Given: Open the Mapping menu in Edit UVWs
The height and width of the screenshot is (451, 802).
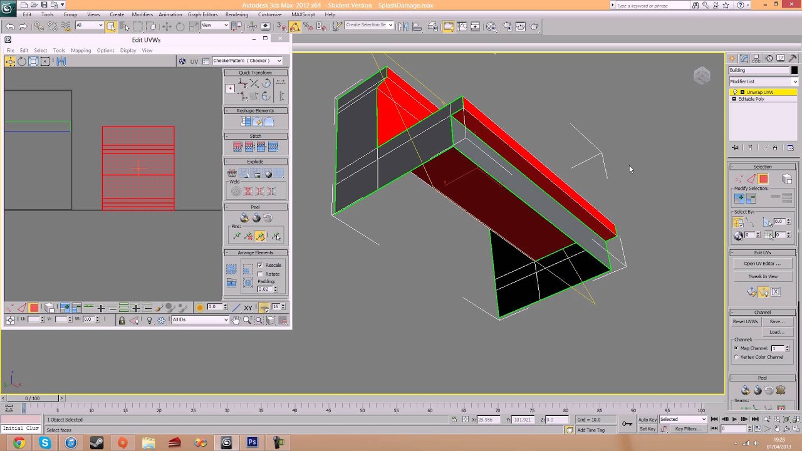Looking at the screenshot, I should 81,50.
